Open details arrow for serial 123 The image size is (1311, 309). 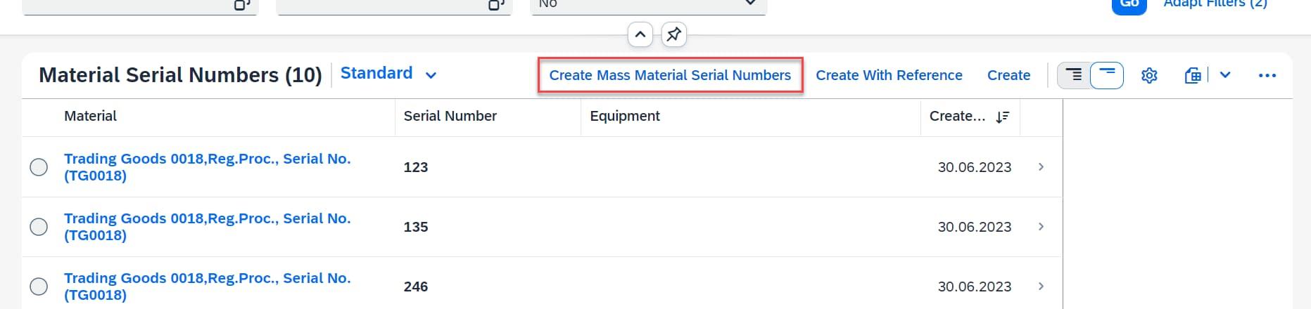pyautogui.click(x=1041, y=167)
